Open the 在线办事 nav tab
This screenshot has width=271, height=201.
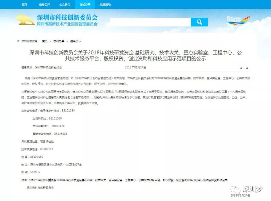85,4
